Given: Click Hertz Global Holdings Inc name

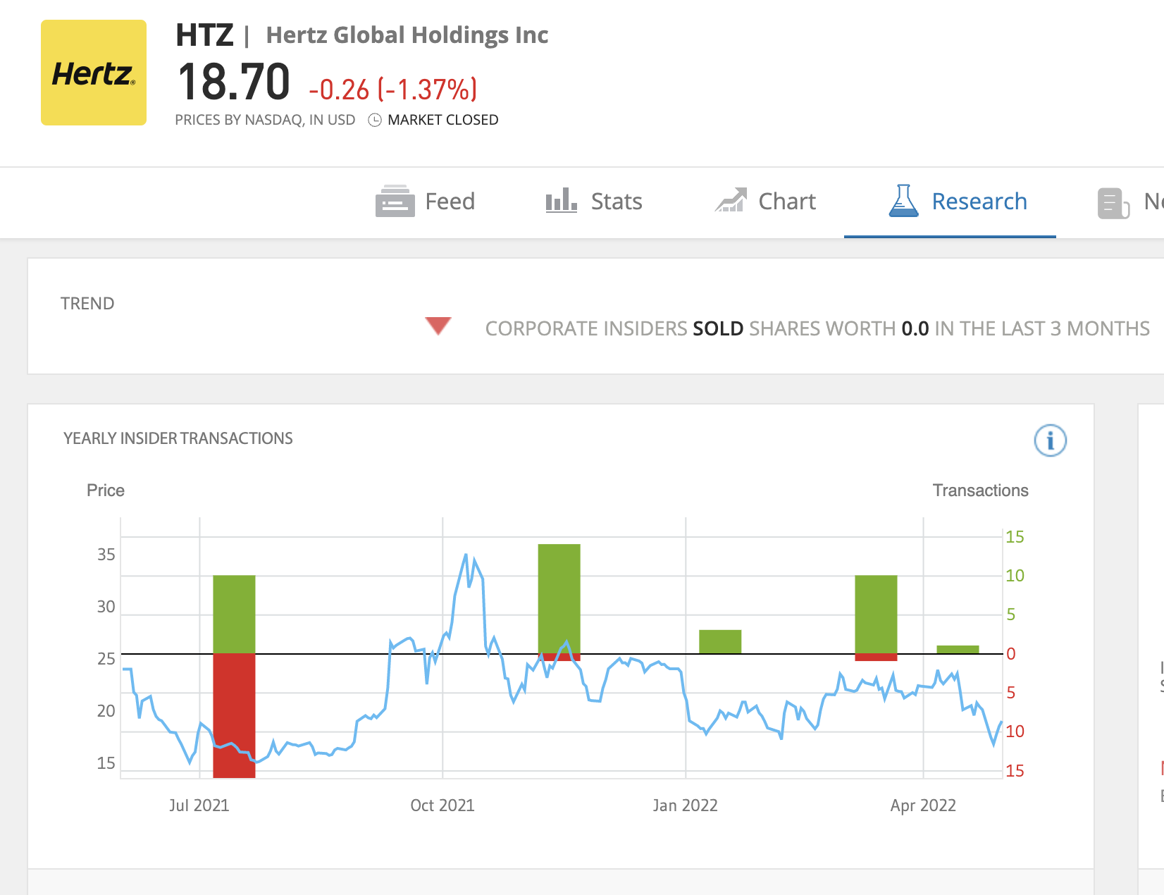Looking at the screenshot, I should point(407,35).
